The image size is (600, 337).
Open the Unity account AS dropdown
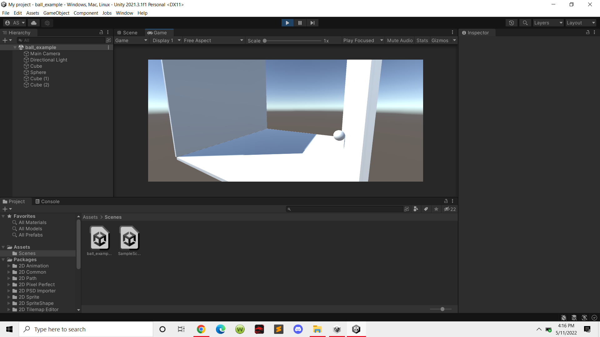click(x=15, y=23)
